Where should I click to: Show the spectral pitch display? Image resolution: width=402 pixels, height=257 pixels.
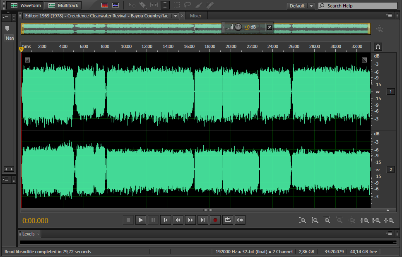click(116, 5)
